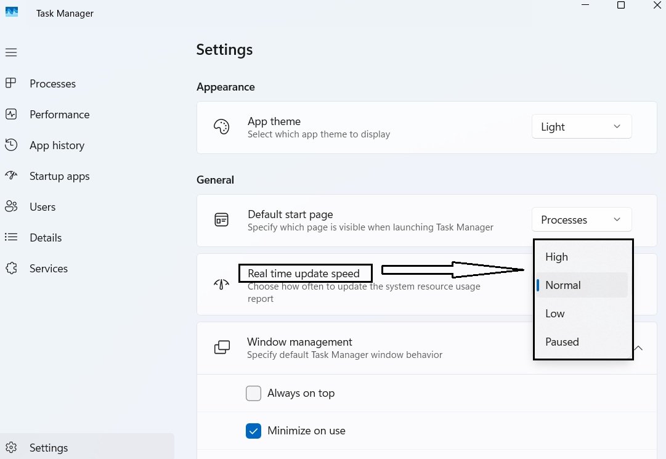Click the Settings gear icon
The image size is (666, 459).
click(11, 447)
